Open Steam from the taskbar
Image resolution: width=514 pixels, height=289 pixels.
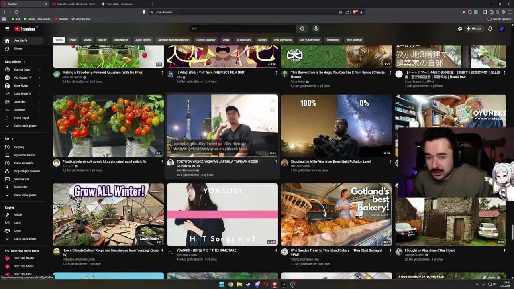[x=248, y=284]
